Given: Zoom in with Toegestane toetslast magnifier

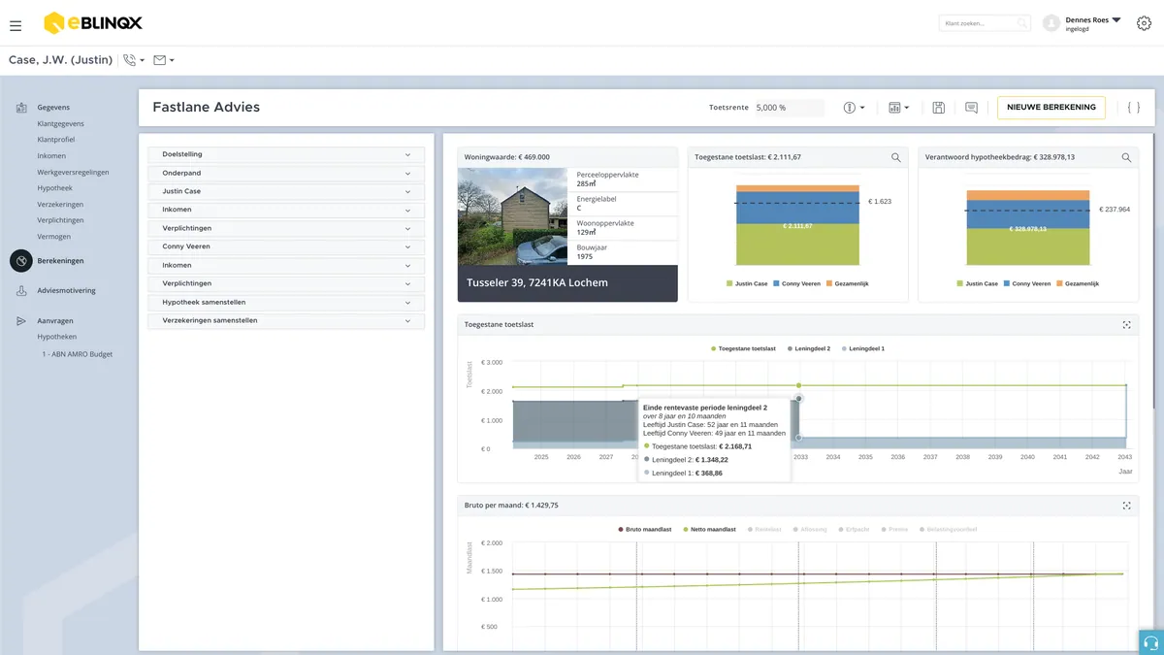Looking at the screenshot, I should coord(896,157).
